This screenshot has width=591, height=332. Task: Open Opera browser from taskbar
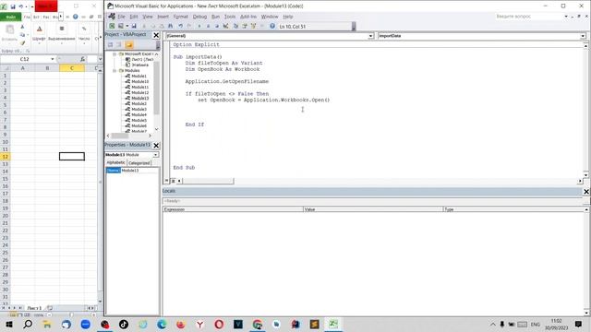[x=219, y=324]
